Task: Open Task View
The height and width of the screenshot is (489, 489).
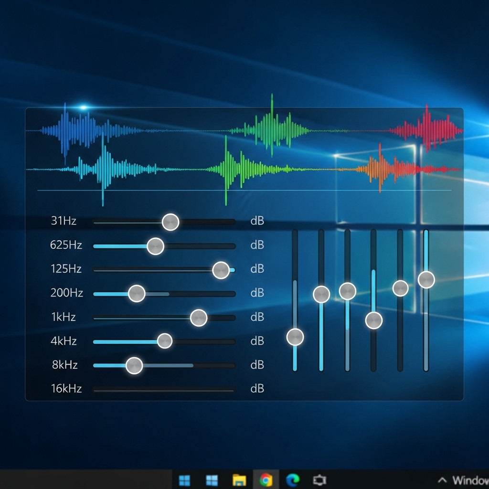Action: (319, 479)
